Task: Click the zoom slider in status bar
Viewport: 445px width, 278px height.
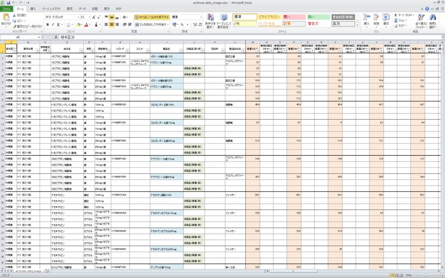Action: (x=425, y=275)
